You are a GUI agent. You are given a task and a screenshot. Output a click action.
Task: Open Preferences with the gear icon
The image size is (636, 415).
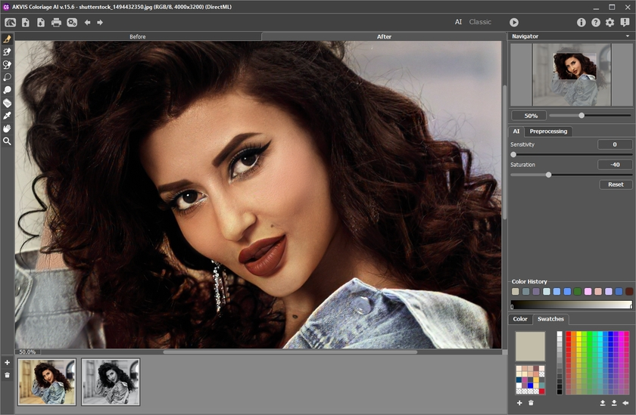pyautogui.click(x=609, y=23)
